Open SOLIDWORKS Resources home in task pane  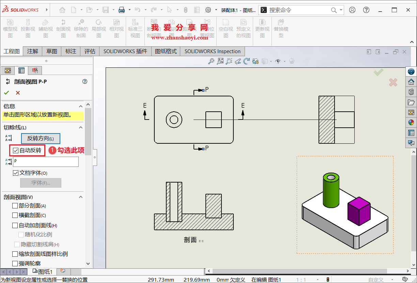coord(411,82)
